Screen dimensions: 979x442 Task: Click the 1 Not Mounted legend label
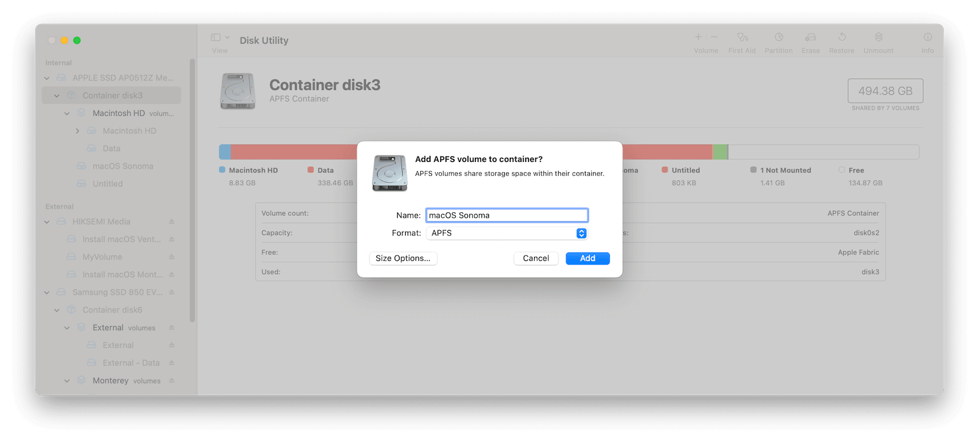[x=786, y=171]
